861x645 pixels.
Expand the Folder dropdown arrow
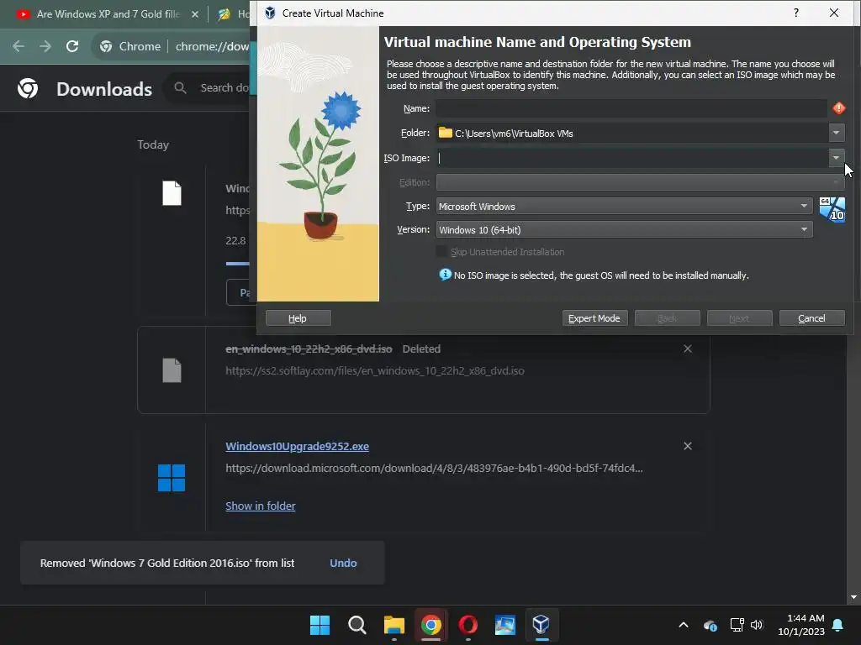[836, 133]
